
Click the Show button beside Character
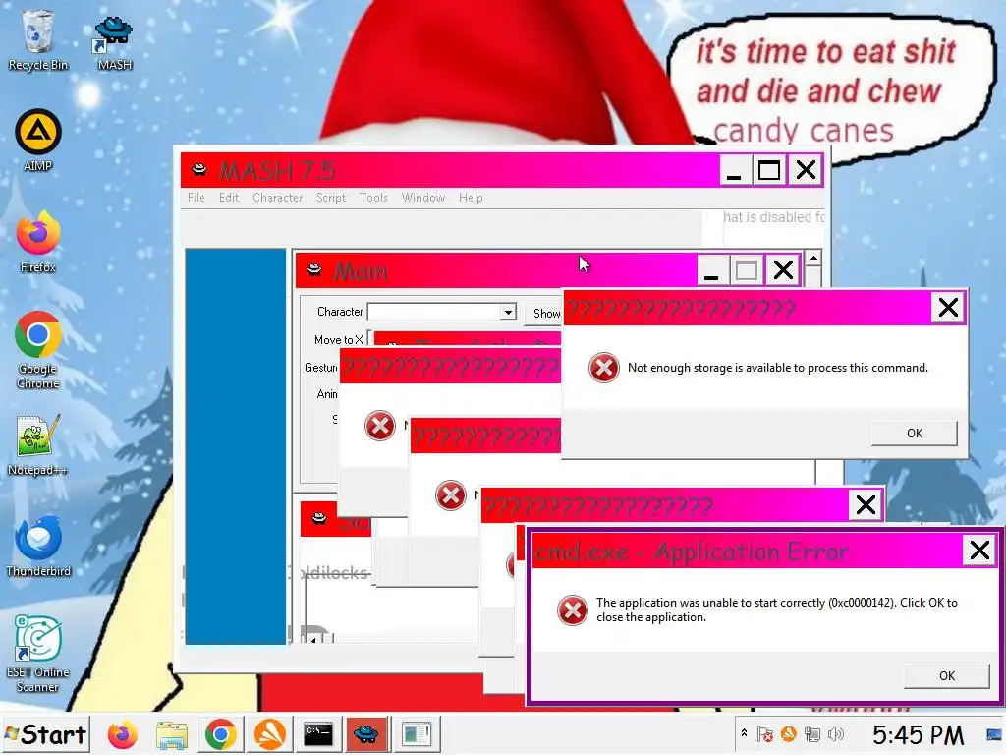[x=544, y=313]
